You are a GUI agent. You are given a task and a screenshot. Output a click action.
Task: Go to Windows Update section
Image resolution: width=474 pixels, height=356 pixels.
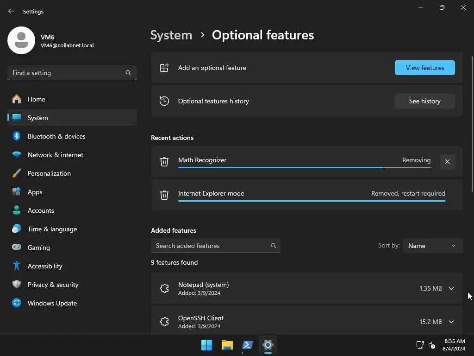tap(52, 303)
